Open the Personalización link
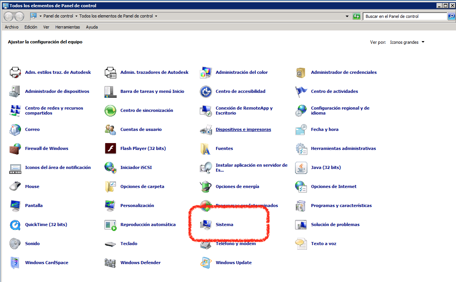The width and height of the screenshot is (456, 282). 137,206
